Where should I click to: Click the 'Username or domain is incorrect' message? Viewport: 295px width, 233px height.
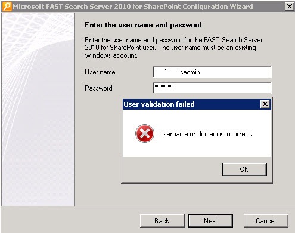pos(206,134)
